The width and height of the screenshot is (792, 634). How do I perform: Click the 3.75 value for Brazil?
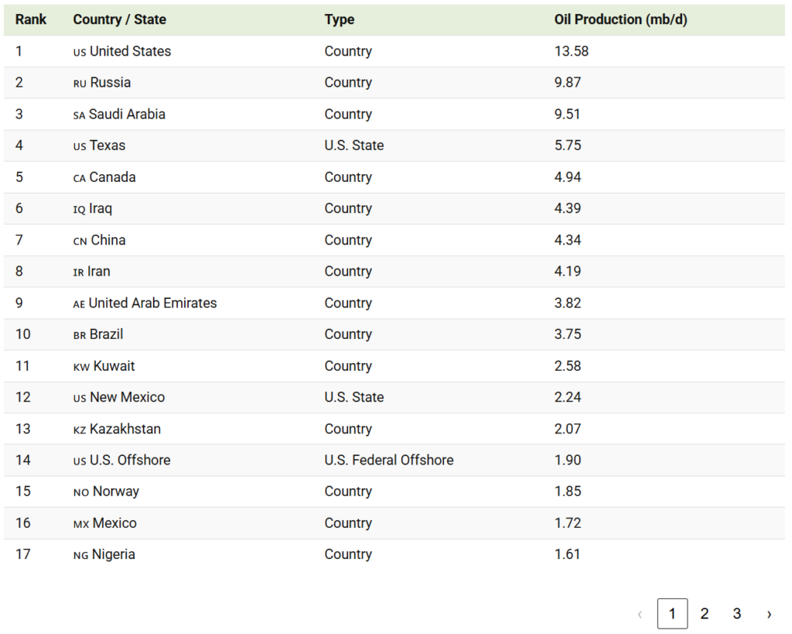568,334
